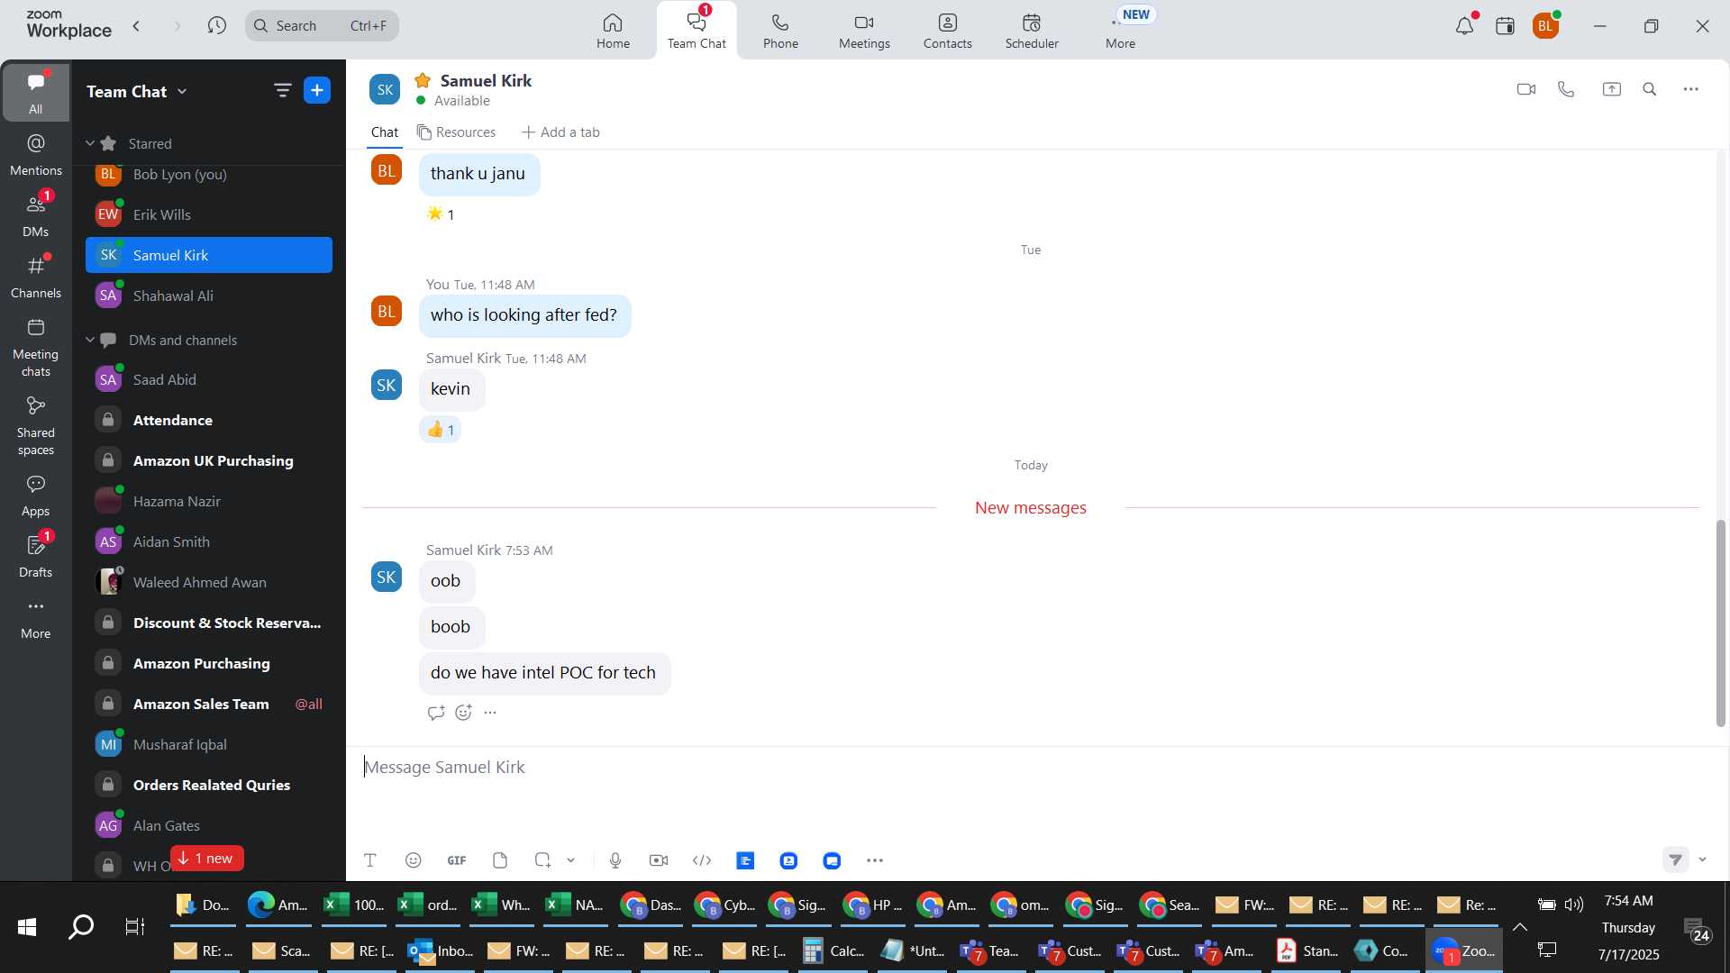Expand the send options chevron
This screenshot has width=1730, height=973.
(x=1702, y=859)
